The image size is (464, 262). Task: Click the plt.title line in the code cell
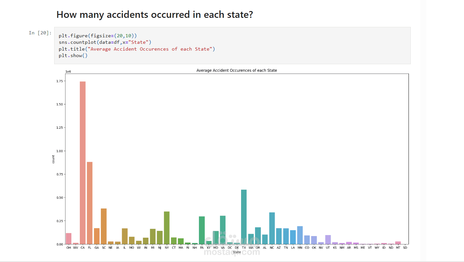pyautogui.click(x=137, y=49)
